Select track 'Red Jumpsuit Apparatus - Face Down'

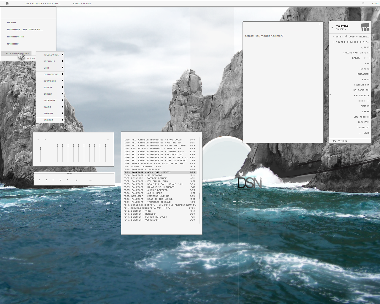click(x=160, y=140)
